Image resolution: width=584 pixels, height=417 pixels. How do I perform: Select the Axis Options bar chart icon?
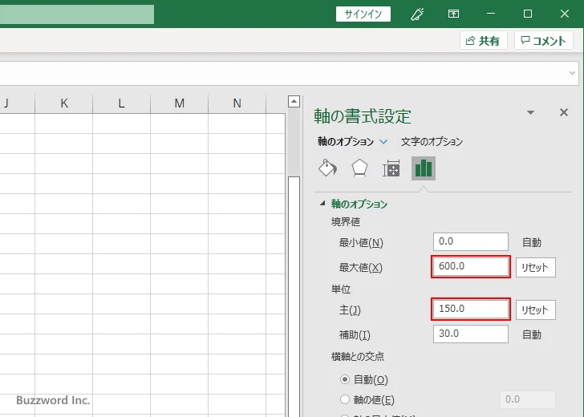424,168
